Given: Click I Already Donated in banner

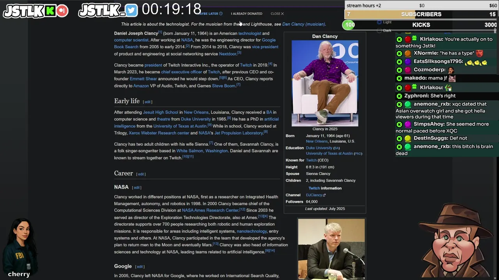Looking at the screenshot, I should click(246, 14).
